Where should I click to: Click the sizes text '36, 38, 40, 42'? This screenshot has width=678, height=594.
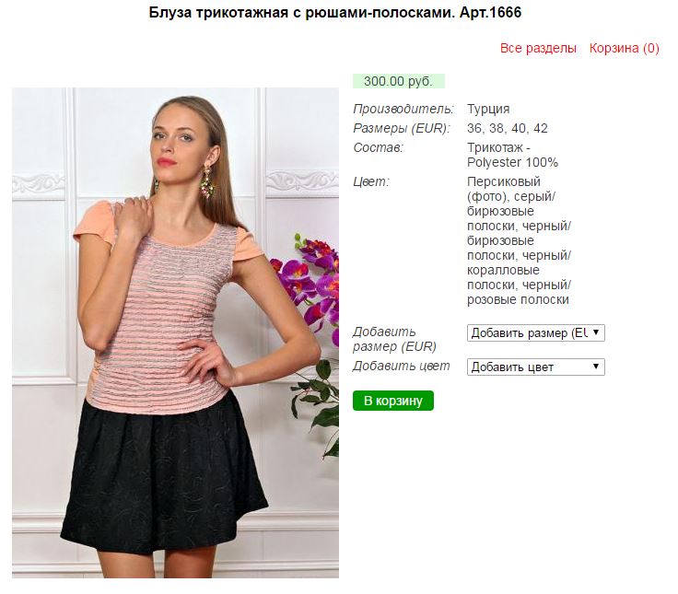pos(508,128)
